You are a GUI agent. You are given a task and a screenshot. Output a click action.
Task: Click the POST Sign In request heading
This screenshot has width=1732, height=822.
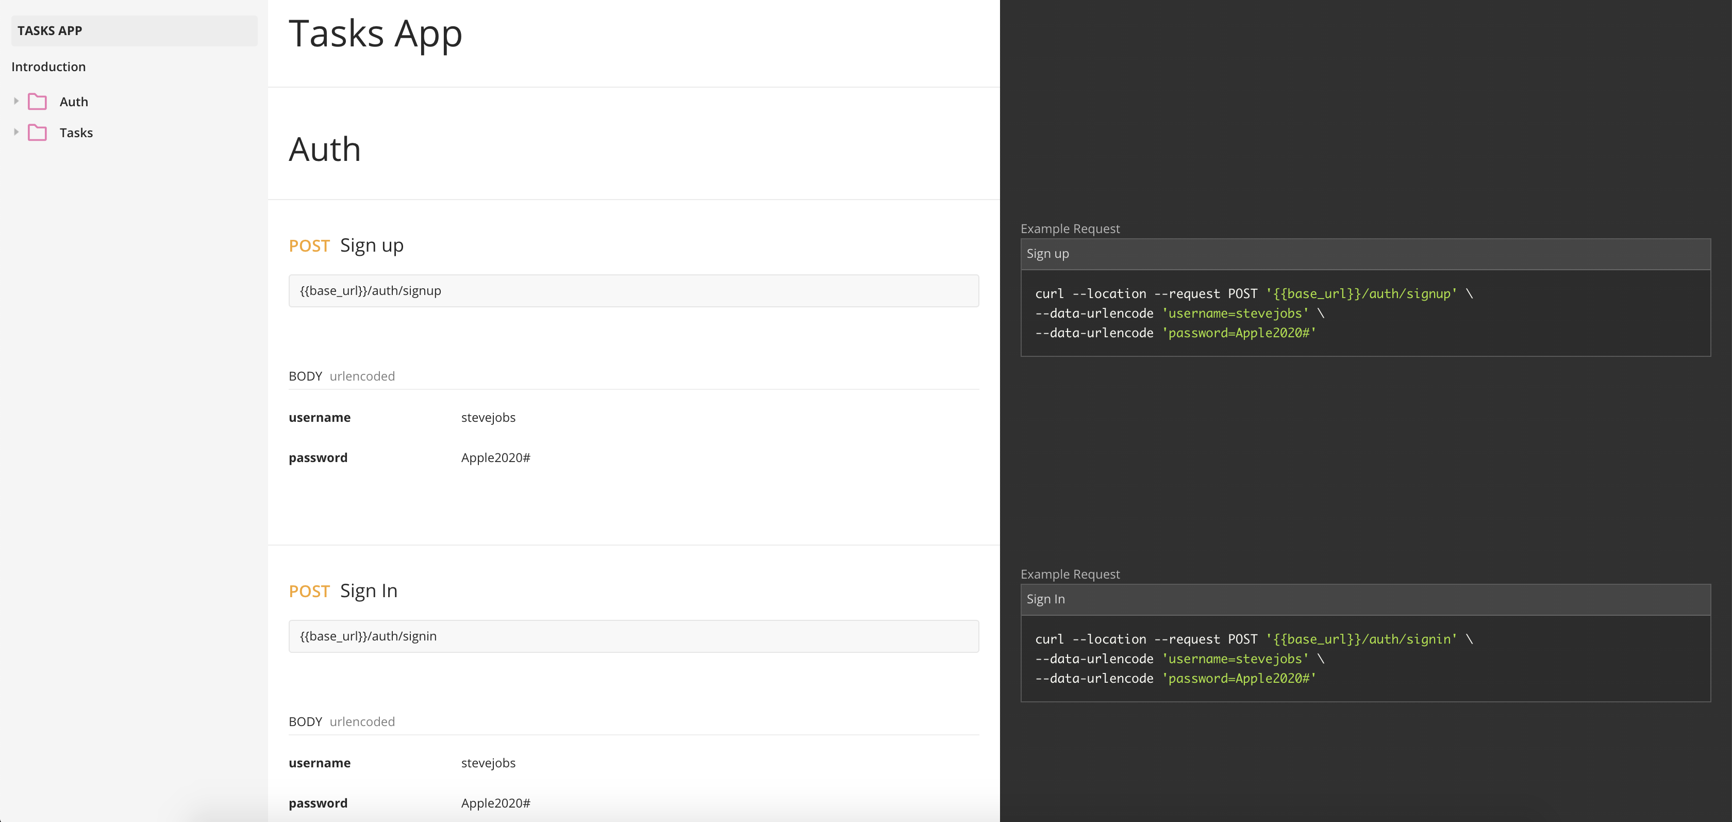click(343, 590)
